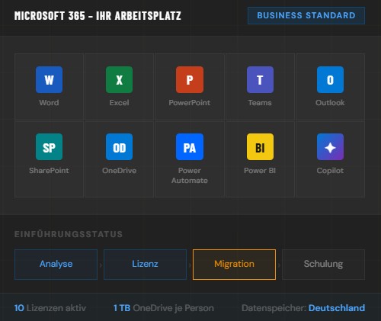Open the Power BI icon
Viewport: 381px width, 321px height.
point(260,147)
